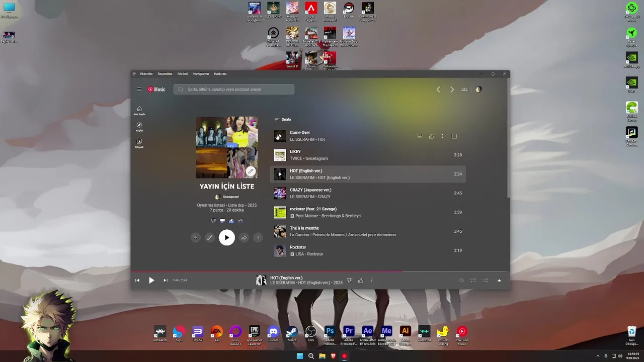This screenshot has width=644, height=362.
Task: Navigate back with the left arrow
Action: (x=438, y=89)
